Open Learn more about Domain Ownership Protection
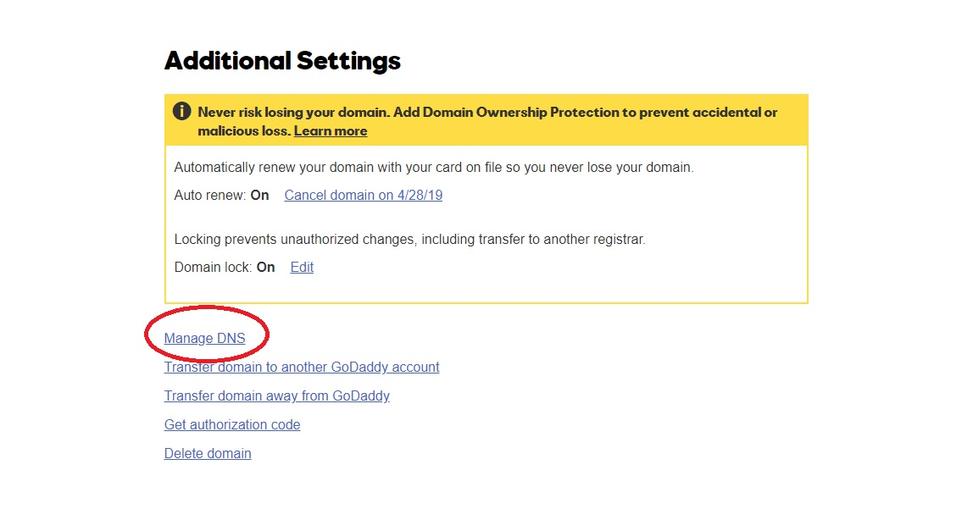 pos(330,130)
